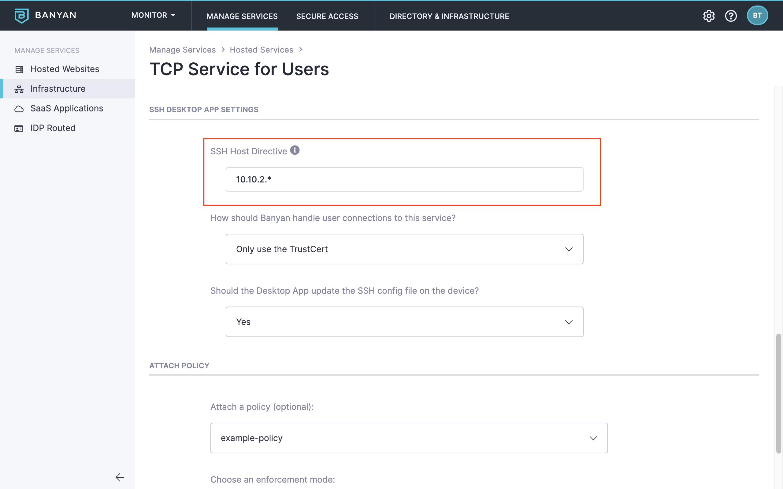Click the Choose an enforcement mode label

(273, 480)
